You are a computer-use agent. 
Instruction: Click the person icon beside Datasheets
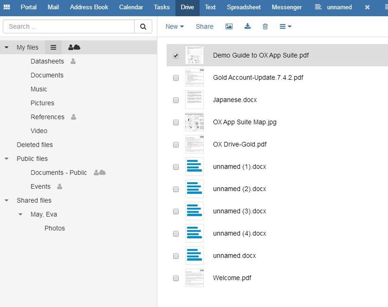(74, 61)
